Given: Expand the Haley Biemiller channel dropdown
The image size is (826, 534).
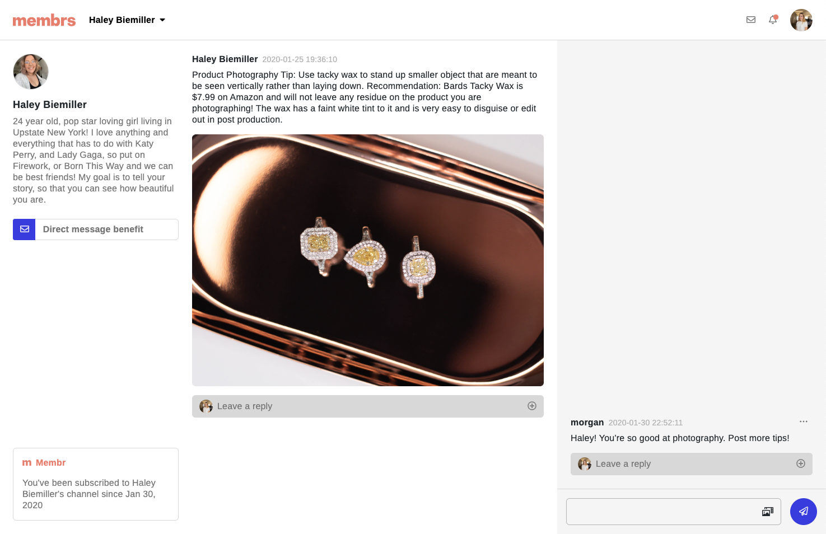Looking at the screenshot, I should [x=162, y=20].
